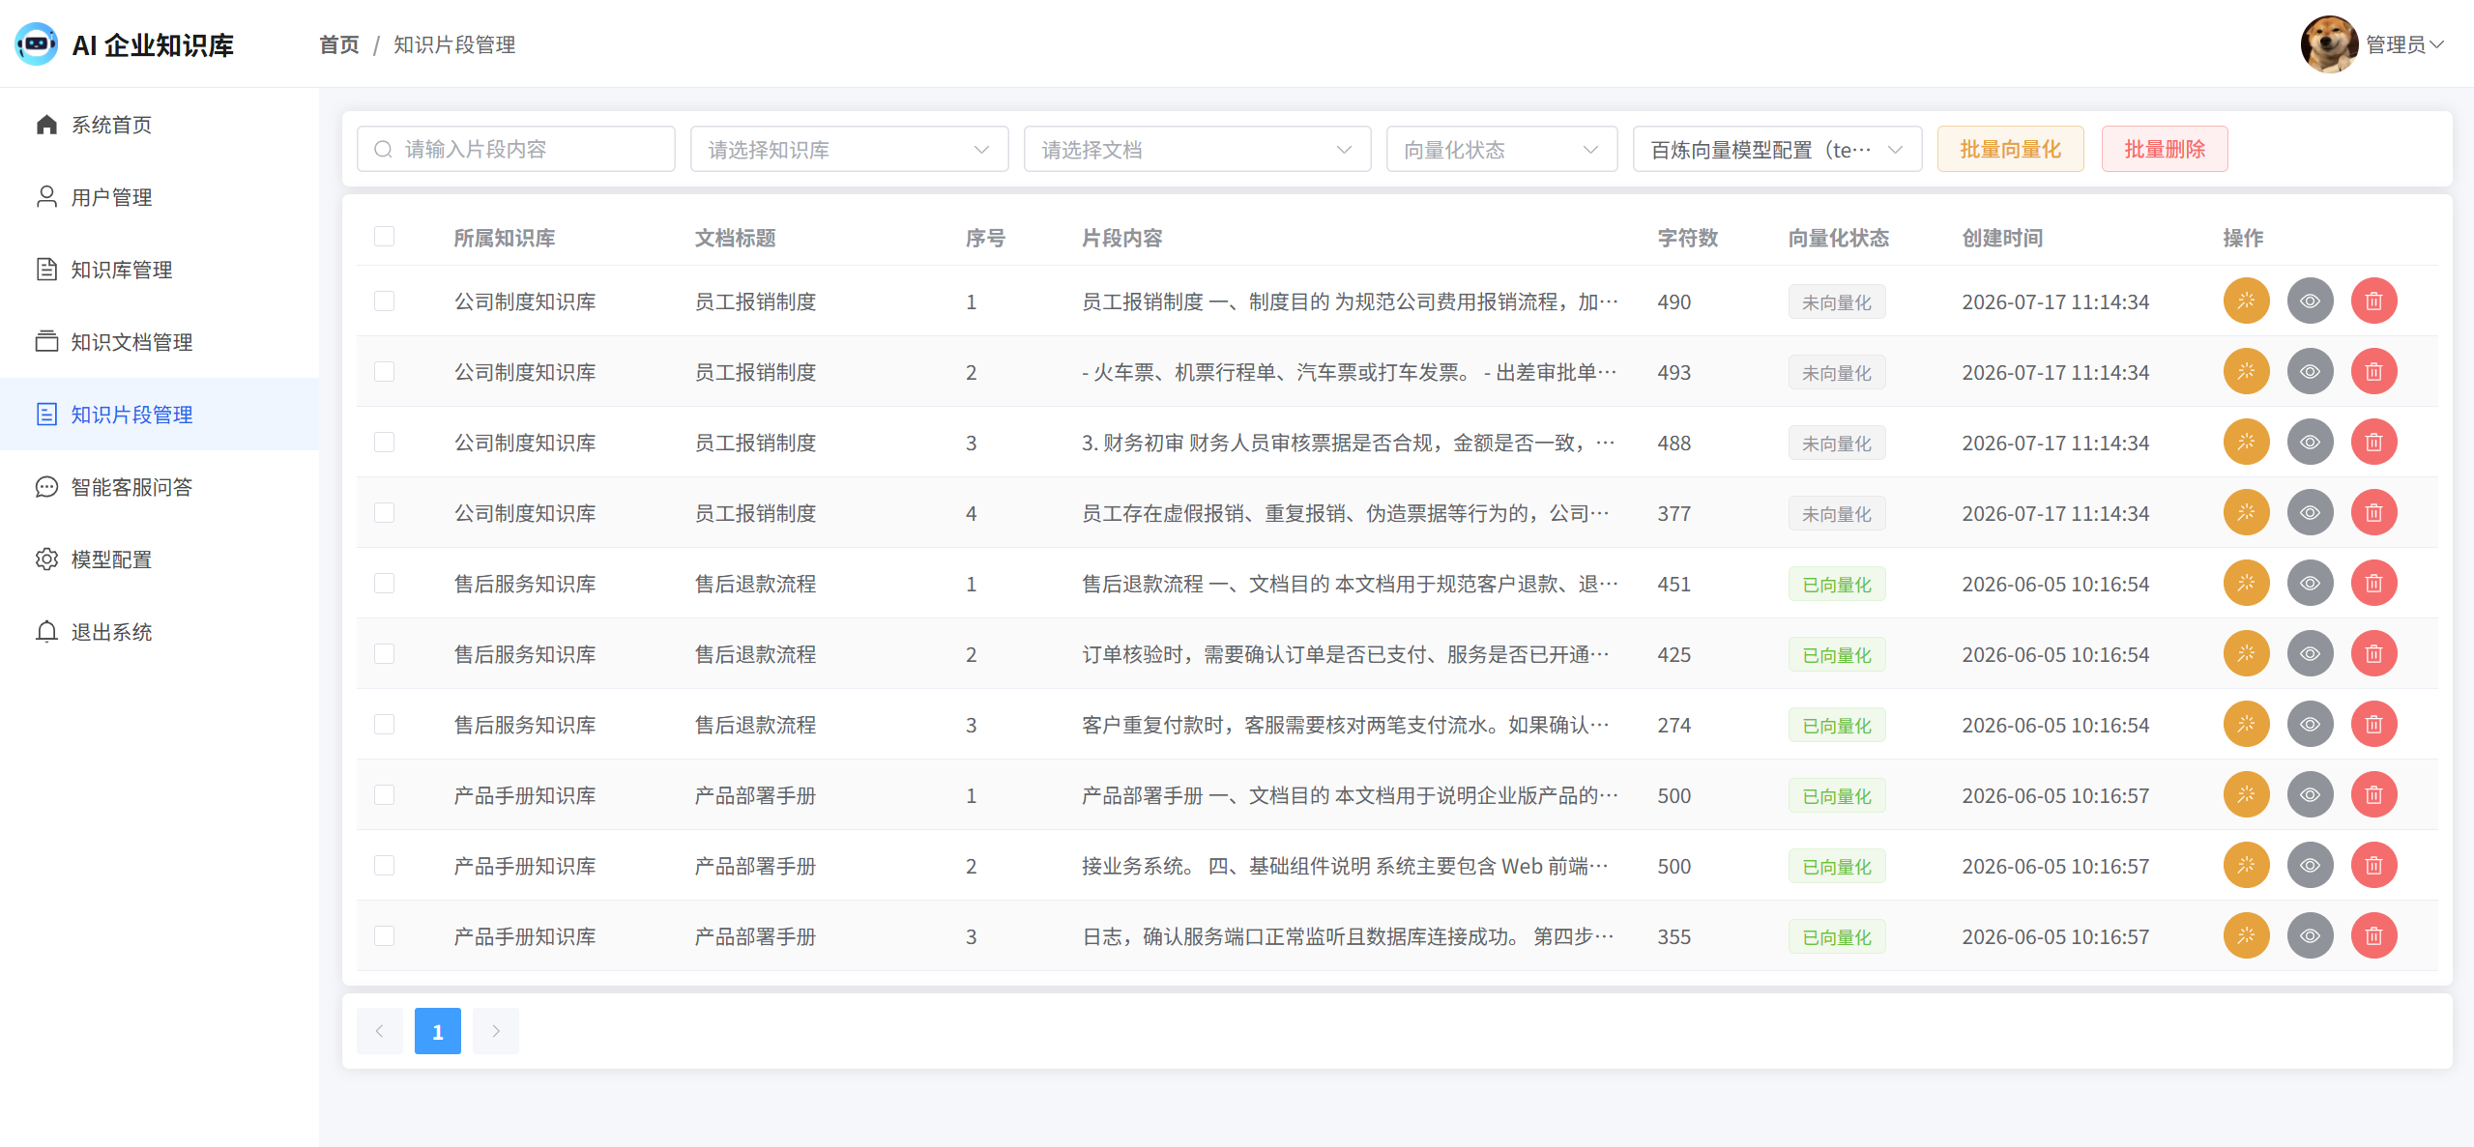Go to 首页 via the breadcrumb
Viewport: 2474px width, 1147px height.
338,44
